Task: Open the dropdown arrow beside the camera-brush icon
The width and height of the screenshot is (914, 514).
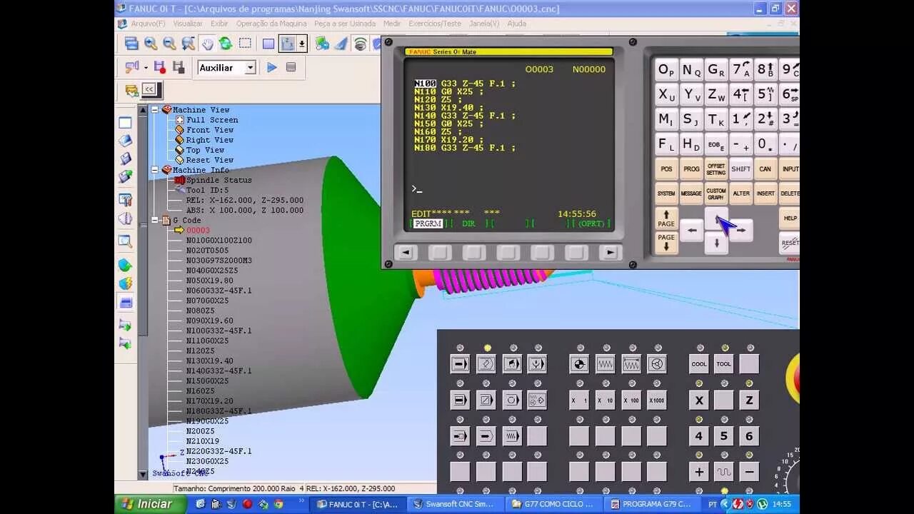Action: [x=146, y=67]
